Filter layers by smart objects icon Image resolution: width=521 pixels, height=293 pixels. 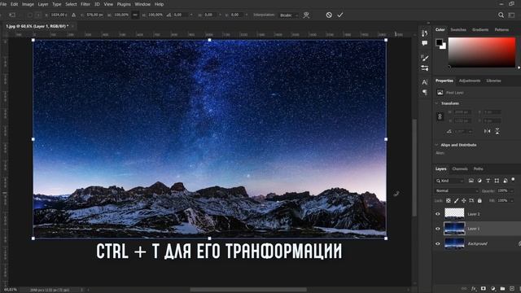[x=505, y=181]
